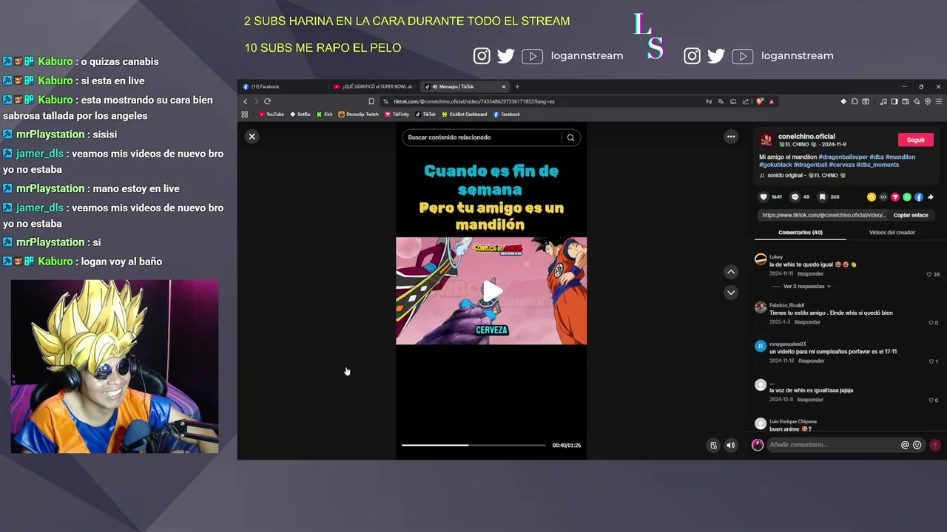This screenshot has height=532, width=947.
Task: Click the yellow repost share icon
Action: (x=872, y=197)
